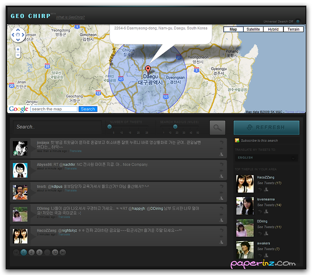Go to results page 12
The width and height of the screenshot is (312, 275).
(55, 252)
